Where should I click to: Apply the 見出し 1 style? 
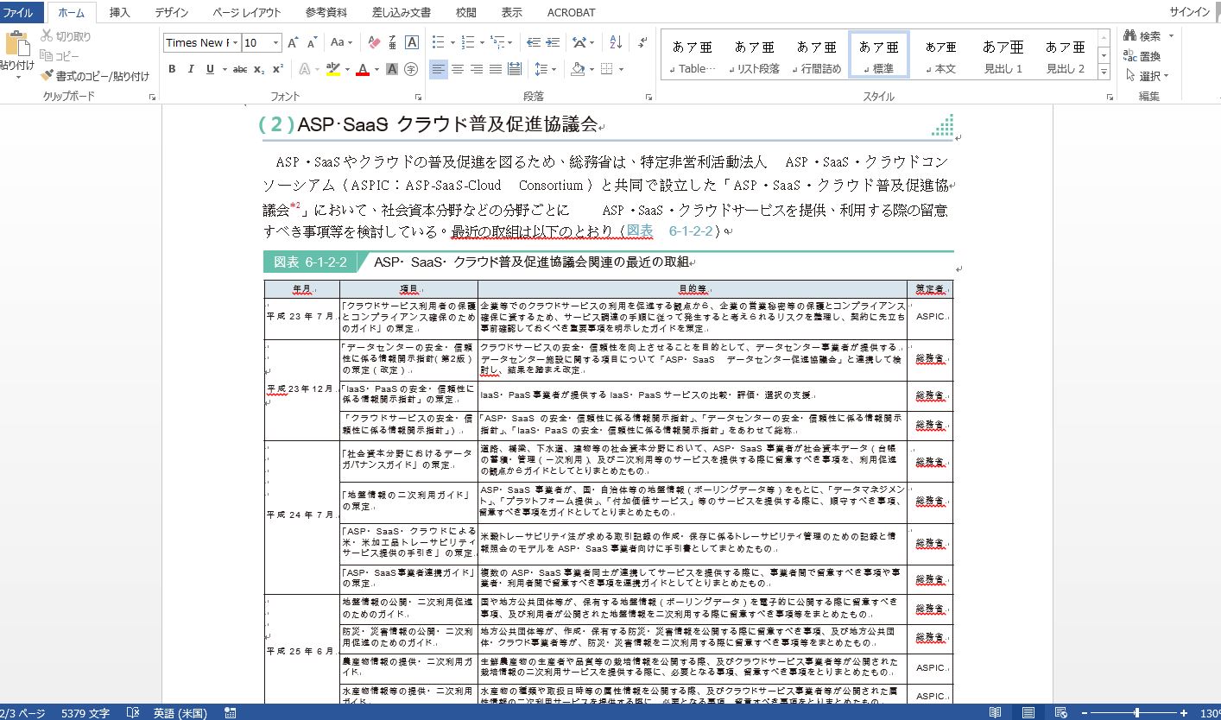1003,57
